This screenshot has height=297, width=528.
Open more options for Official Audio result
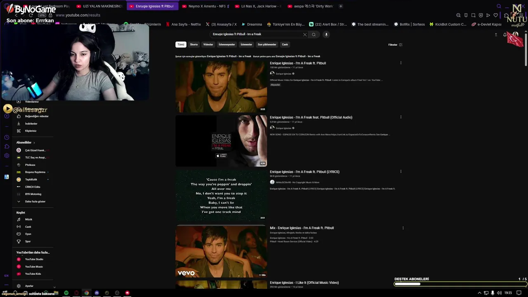pos(401,117)
